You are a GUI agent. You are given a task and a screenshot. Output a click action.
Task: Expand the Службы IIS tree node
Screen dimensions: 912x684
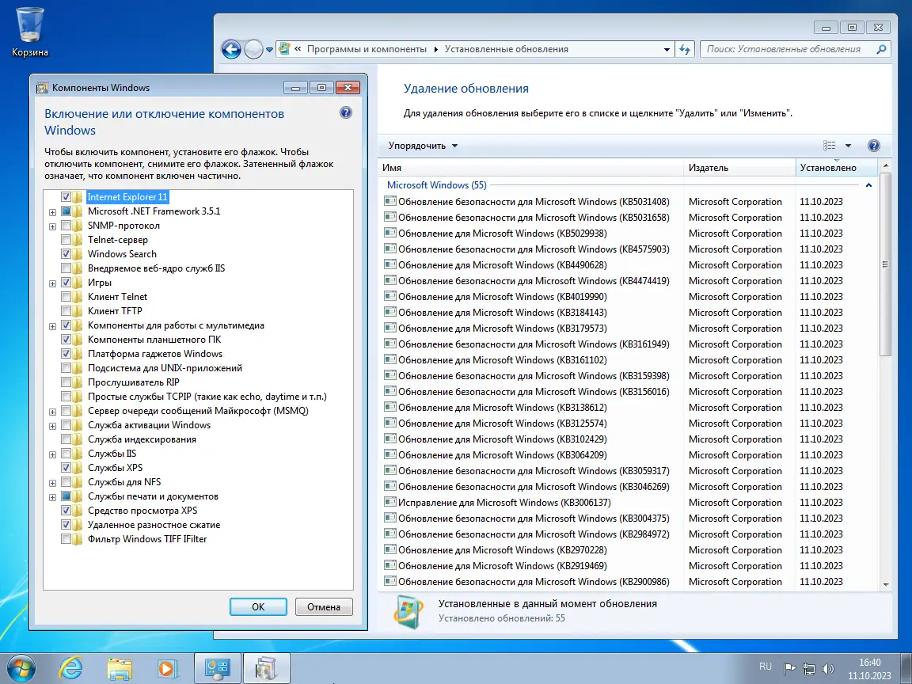click(52, 453)
